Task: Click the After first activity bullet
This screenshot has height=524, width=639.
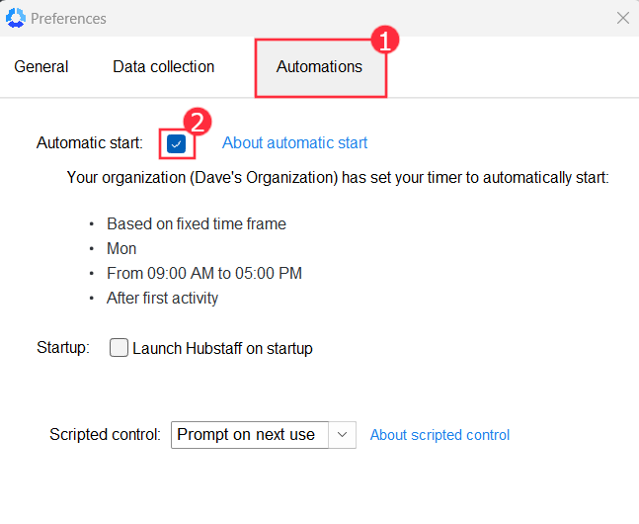Action: [163, 299]
